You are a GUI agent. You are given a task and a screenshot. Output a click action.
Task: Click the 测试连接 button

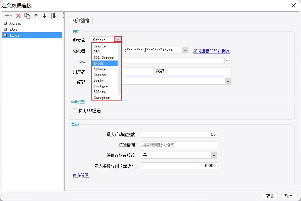81,21
